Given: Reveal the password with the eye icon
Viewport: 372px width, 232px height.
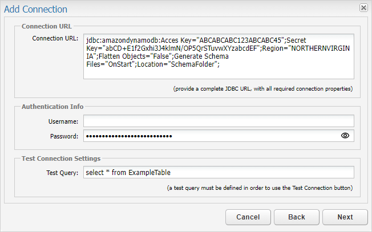Looking at the screenshot, I should (x=345, y=136).
